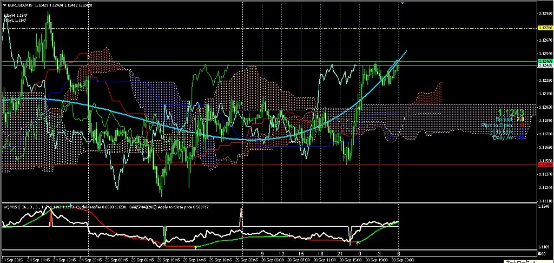Image resolution: width=554 pixels, height=263 pixels.
Task: Click the Spread value label
Action: (x=505, y=120)
